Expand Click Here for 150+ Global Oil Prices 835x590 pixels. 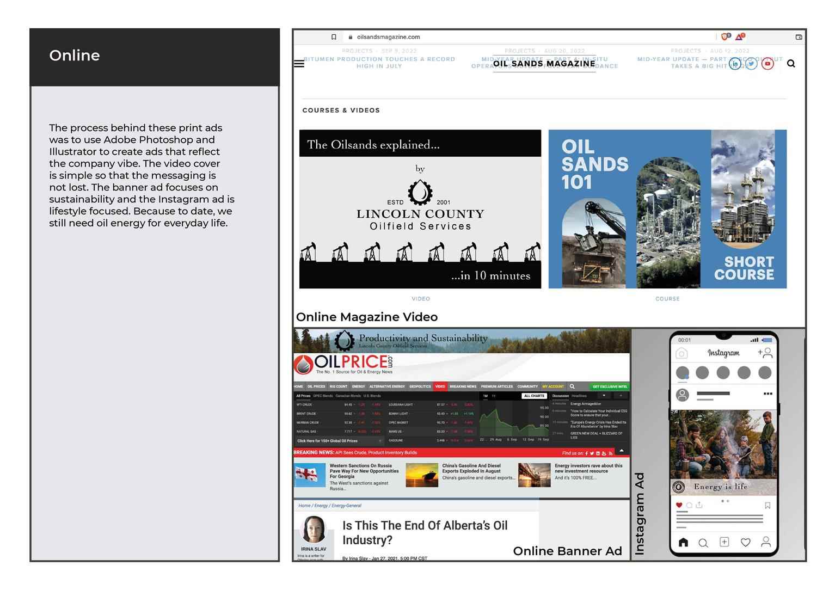tap(339, 441)
